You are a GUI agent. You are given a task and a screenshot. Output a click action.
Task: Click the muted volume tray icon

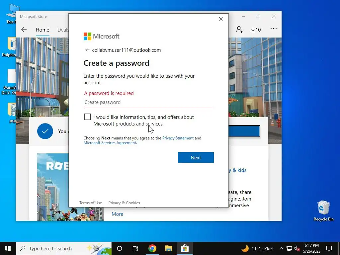point(297,248)
